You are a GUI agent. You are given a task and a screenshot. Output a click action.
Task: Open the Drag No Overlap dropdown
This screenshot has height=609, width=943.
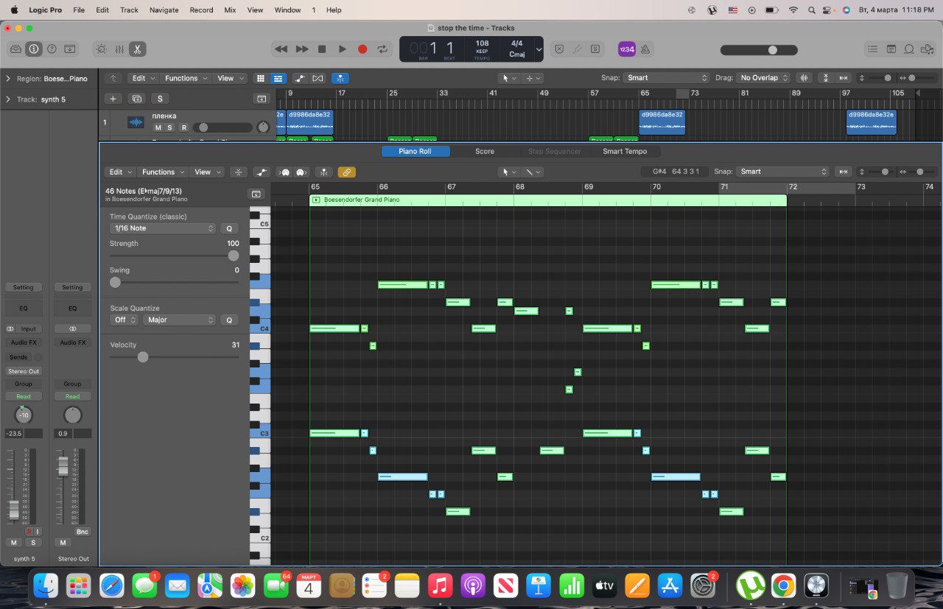[764, 78]
